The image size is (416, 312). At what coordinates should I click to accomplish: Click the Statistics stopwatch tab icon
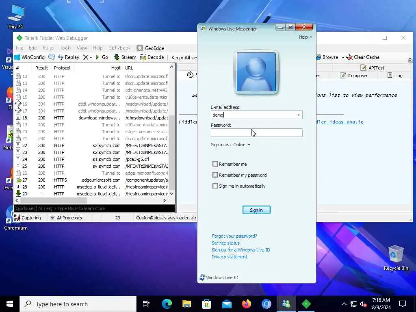point(190,75)
